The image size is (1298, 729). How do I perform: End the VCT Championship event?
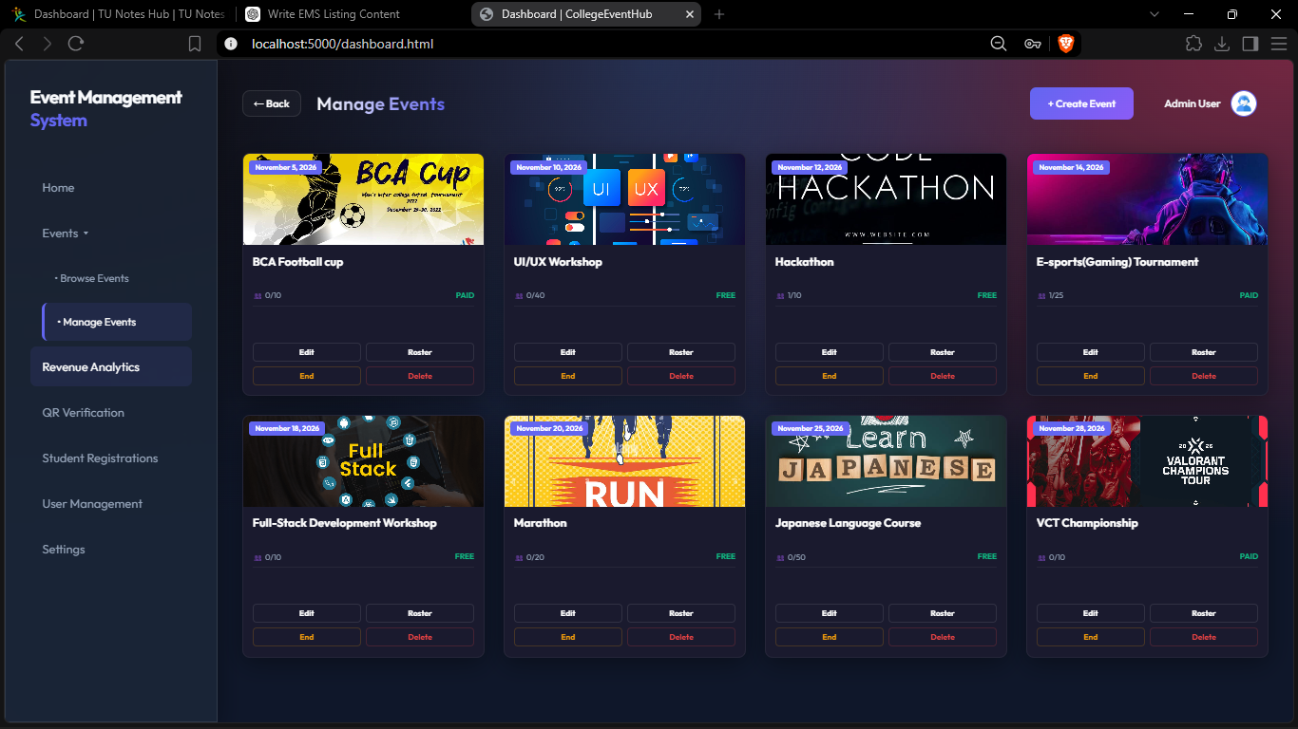[1091, 637]
